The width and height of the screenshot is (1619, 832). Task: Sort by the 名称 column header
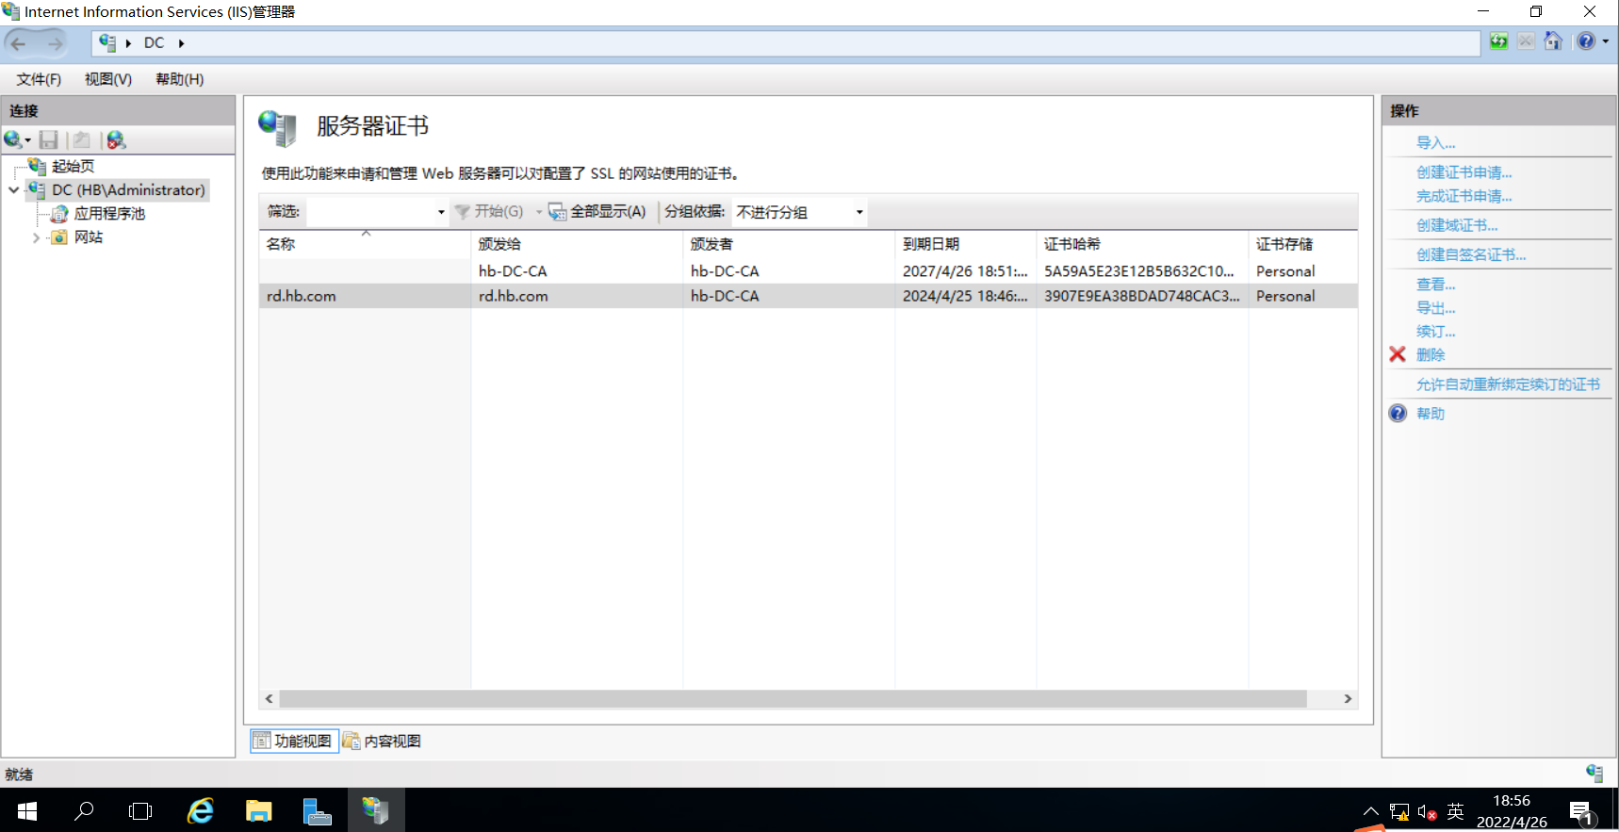coord(365,243)
